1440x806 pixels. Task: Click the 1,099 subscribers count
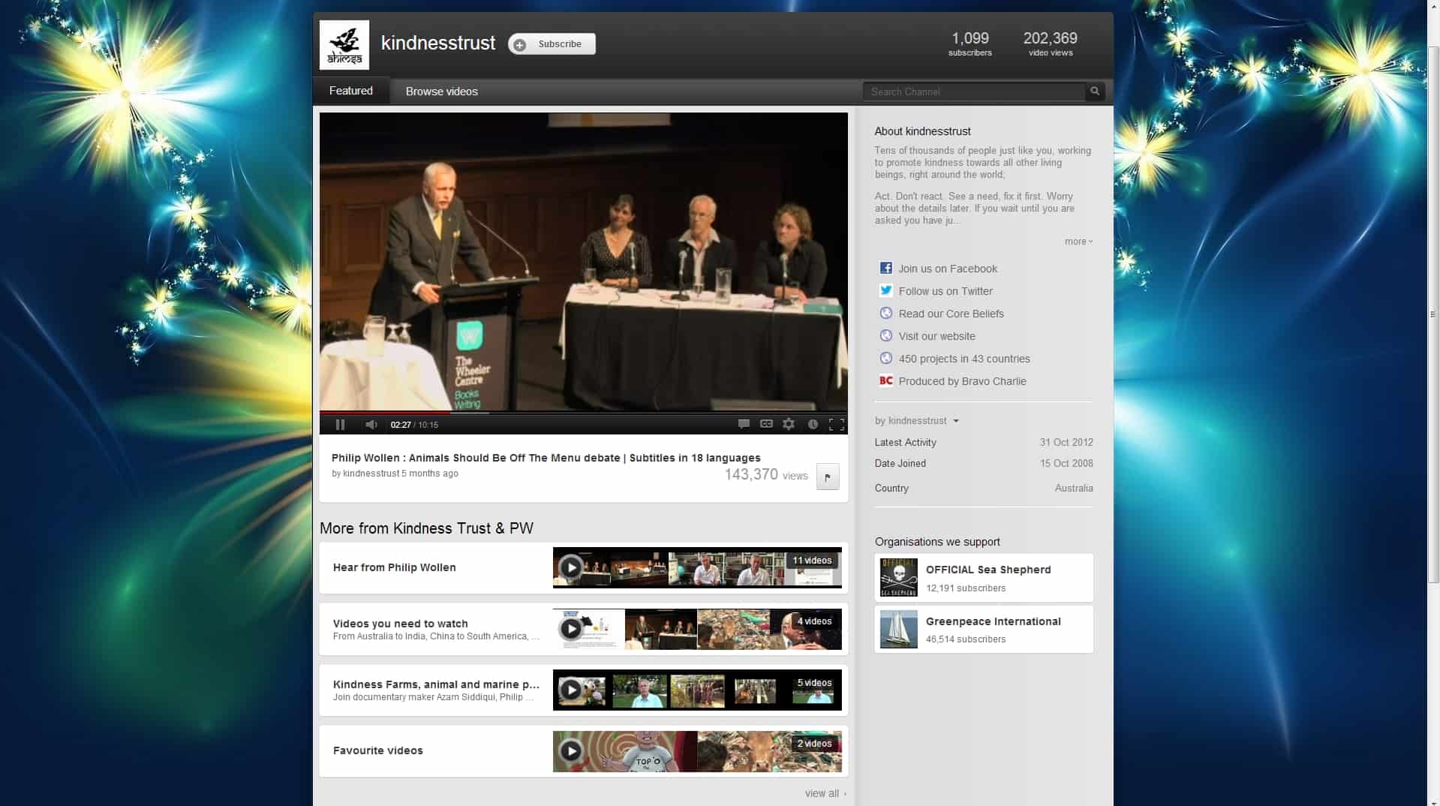970,44
